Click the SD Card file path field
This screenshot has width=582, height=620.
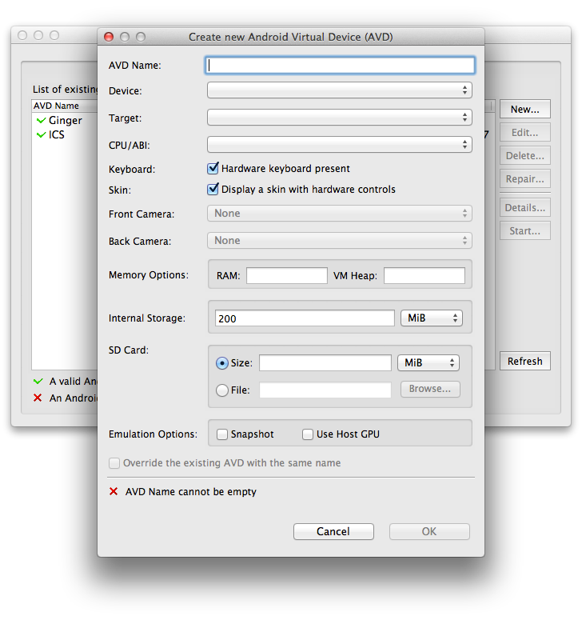(x=325, y=390)
